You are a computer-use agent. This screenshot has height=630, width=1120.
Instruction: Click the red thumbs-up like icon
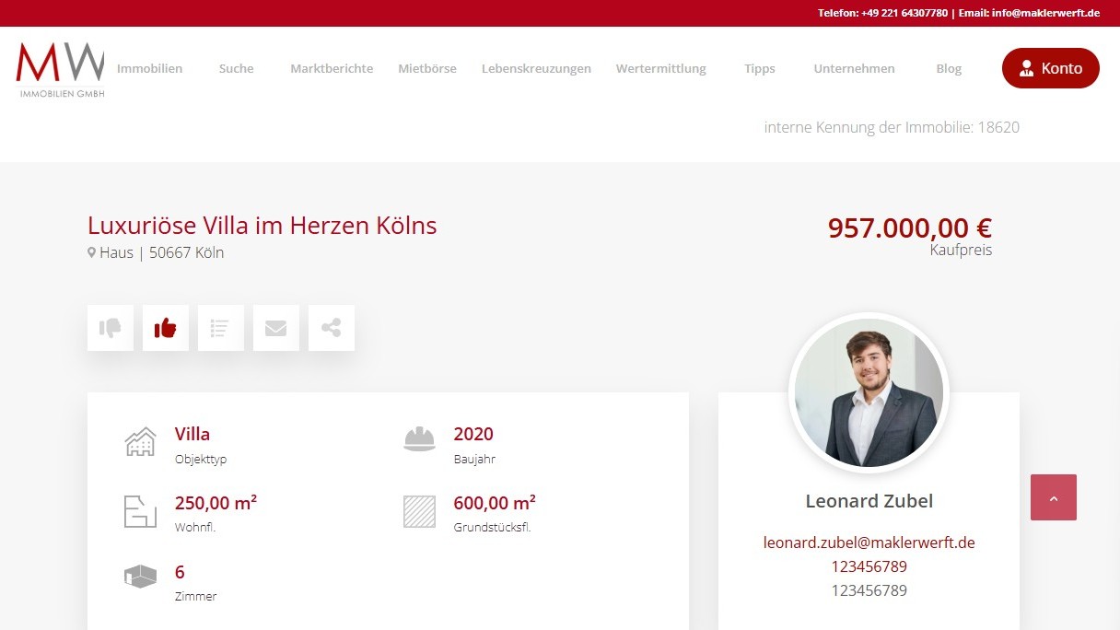[x=166, y=328]
